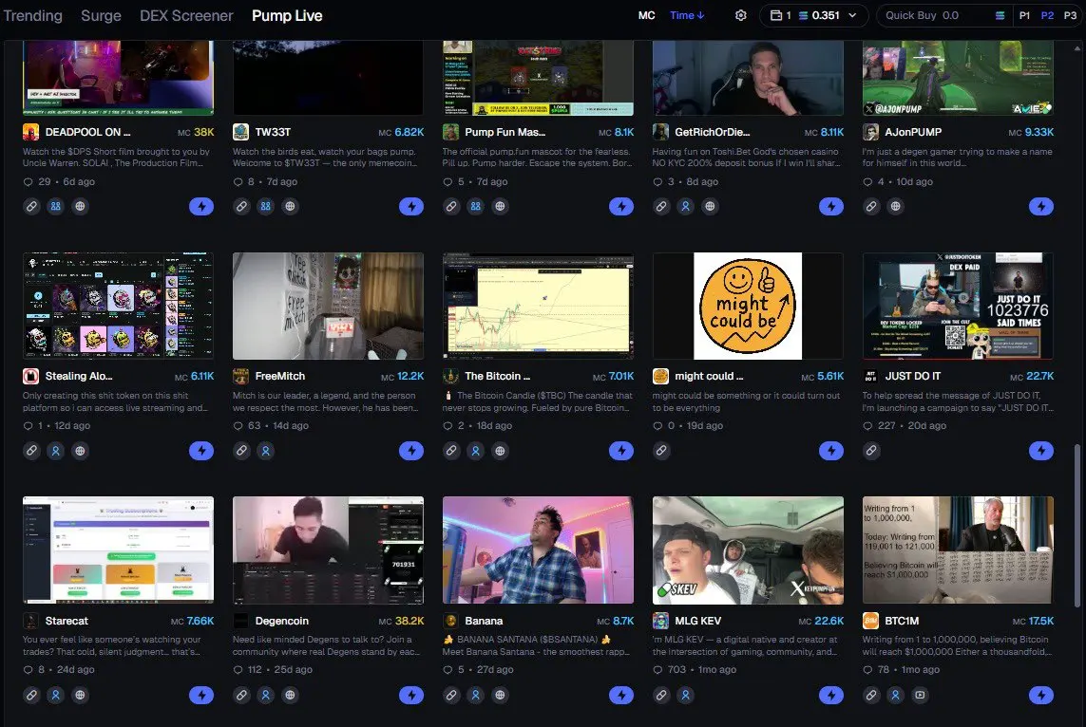Open the MLG KEV token name link
The height and width of the screenshot is (727, 1086).
[x=698, y=621]
